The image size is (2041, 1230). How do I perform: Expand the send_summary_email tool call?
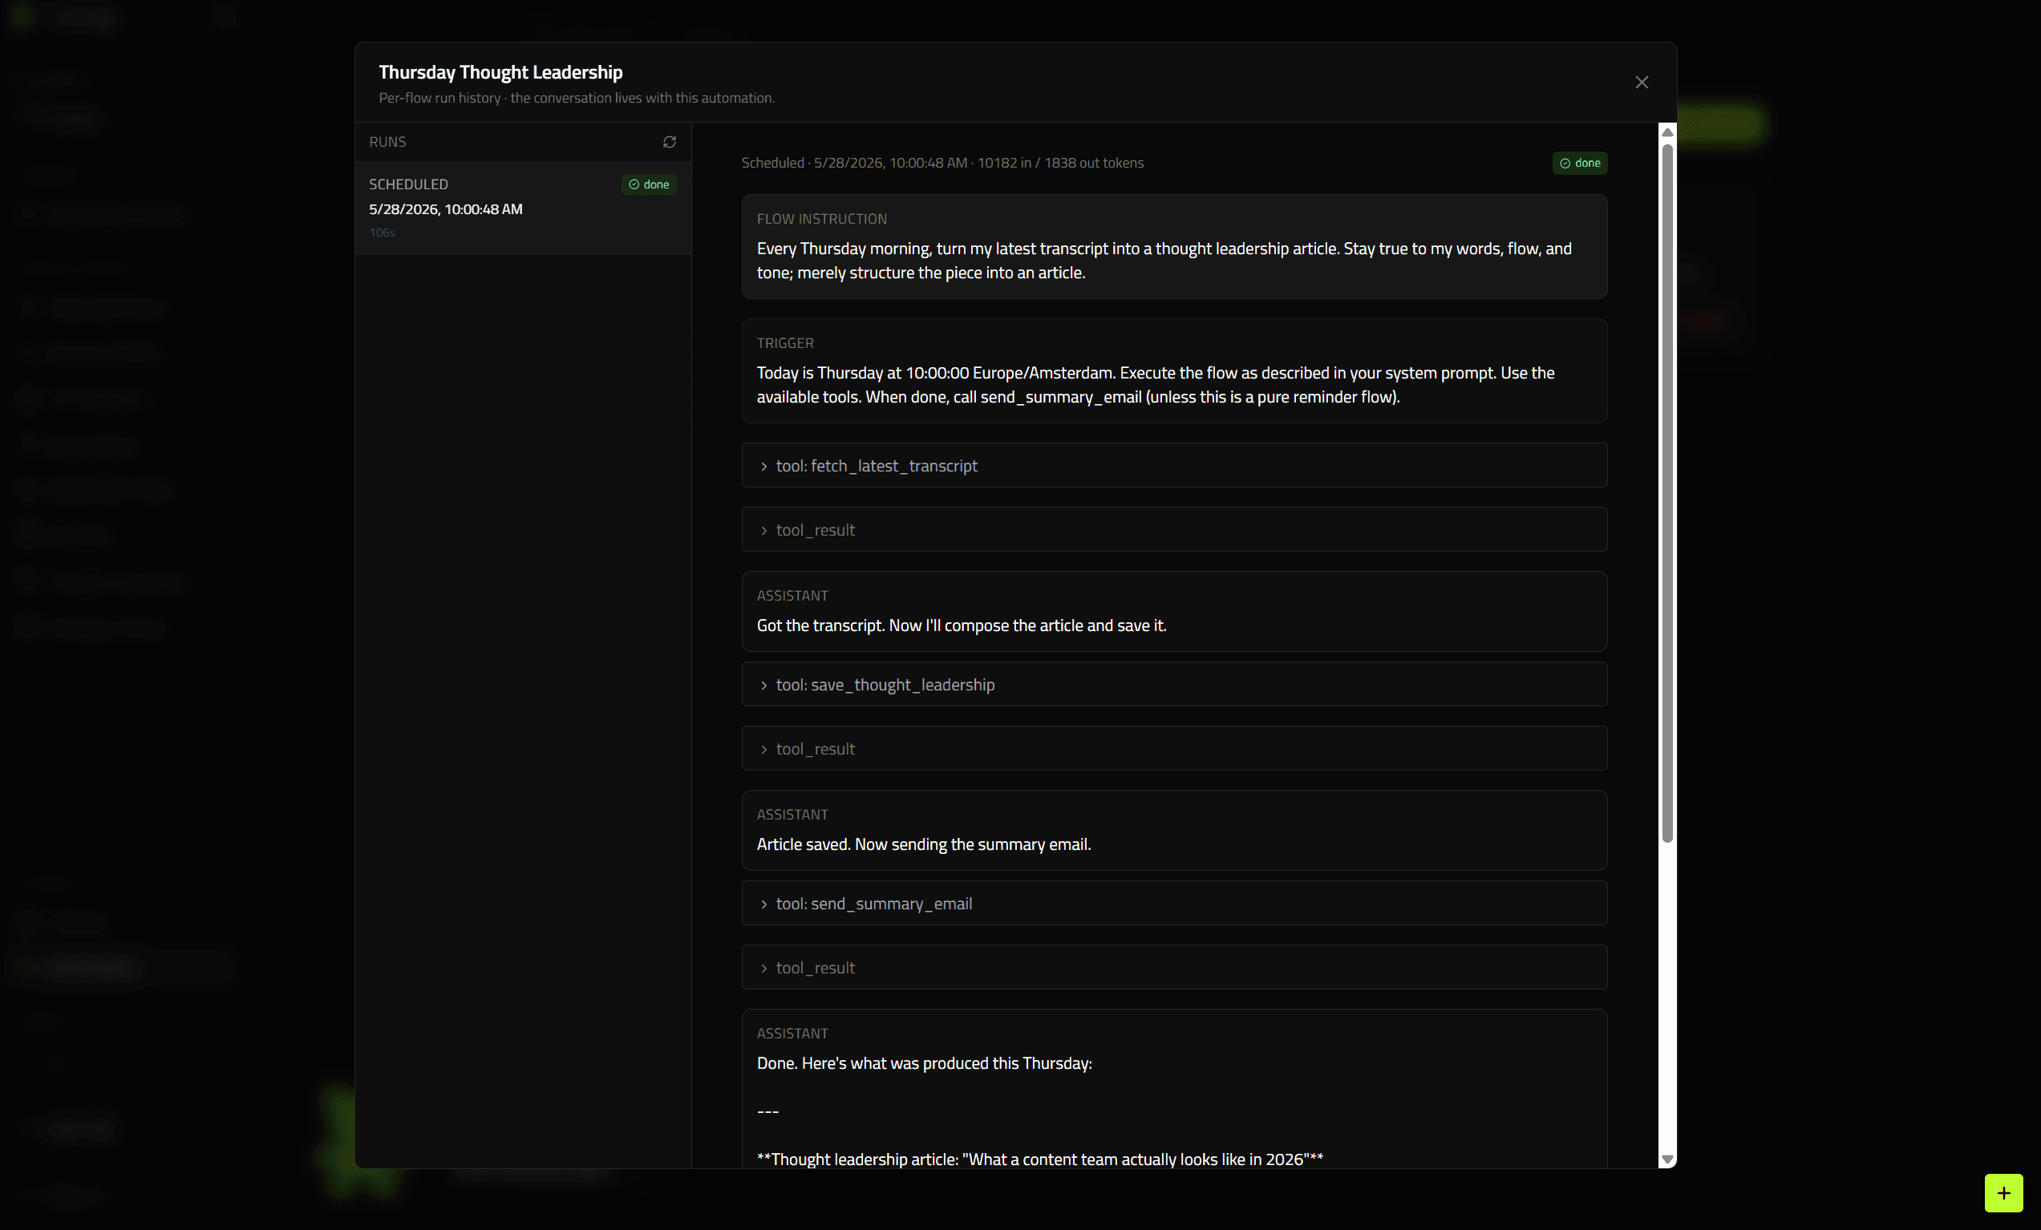[1174, 903]
